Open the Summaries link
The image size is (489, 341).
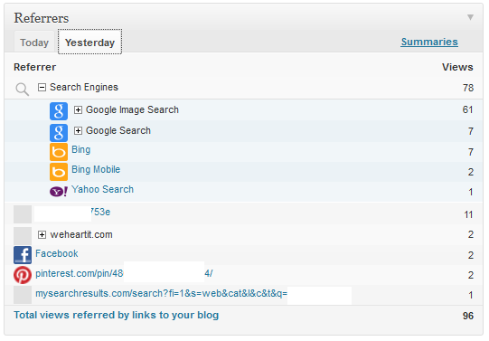(x=429, y=42)
